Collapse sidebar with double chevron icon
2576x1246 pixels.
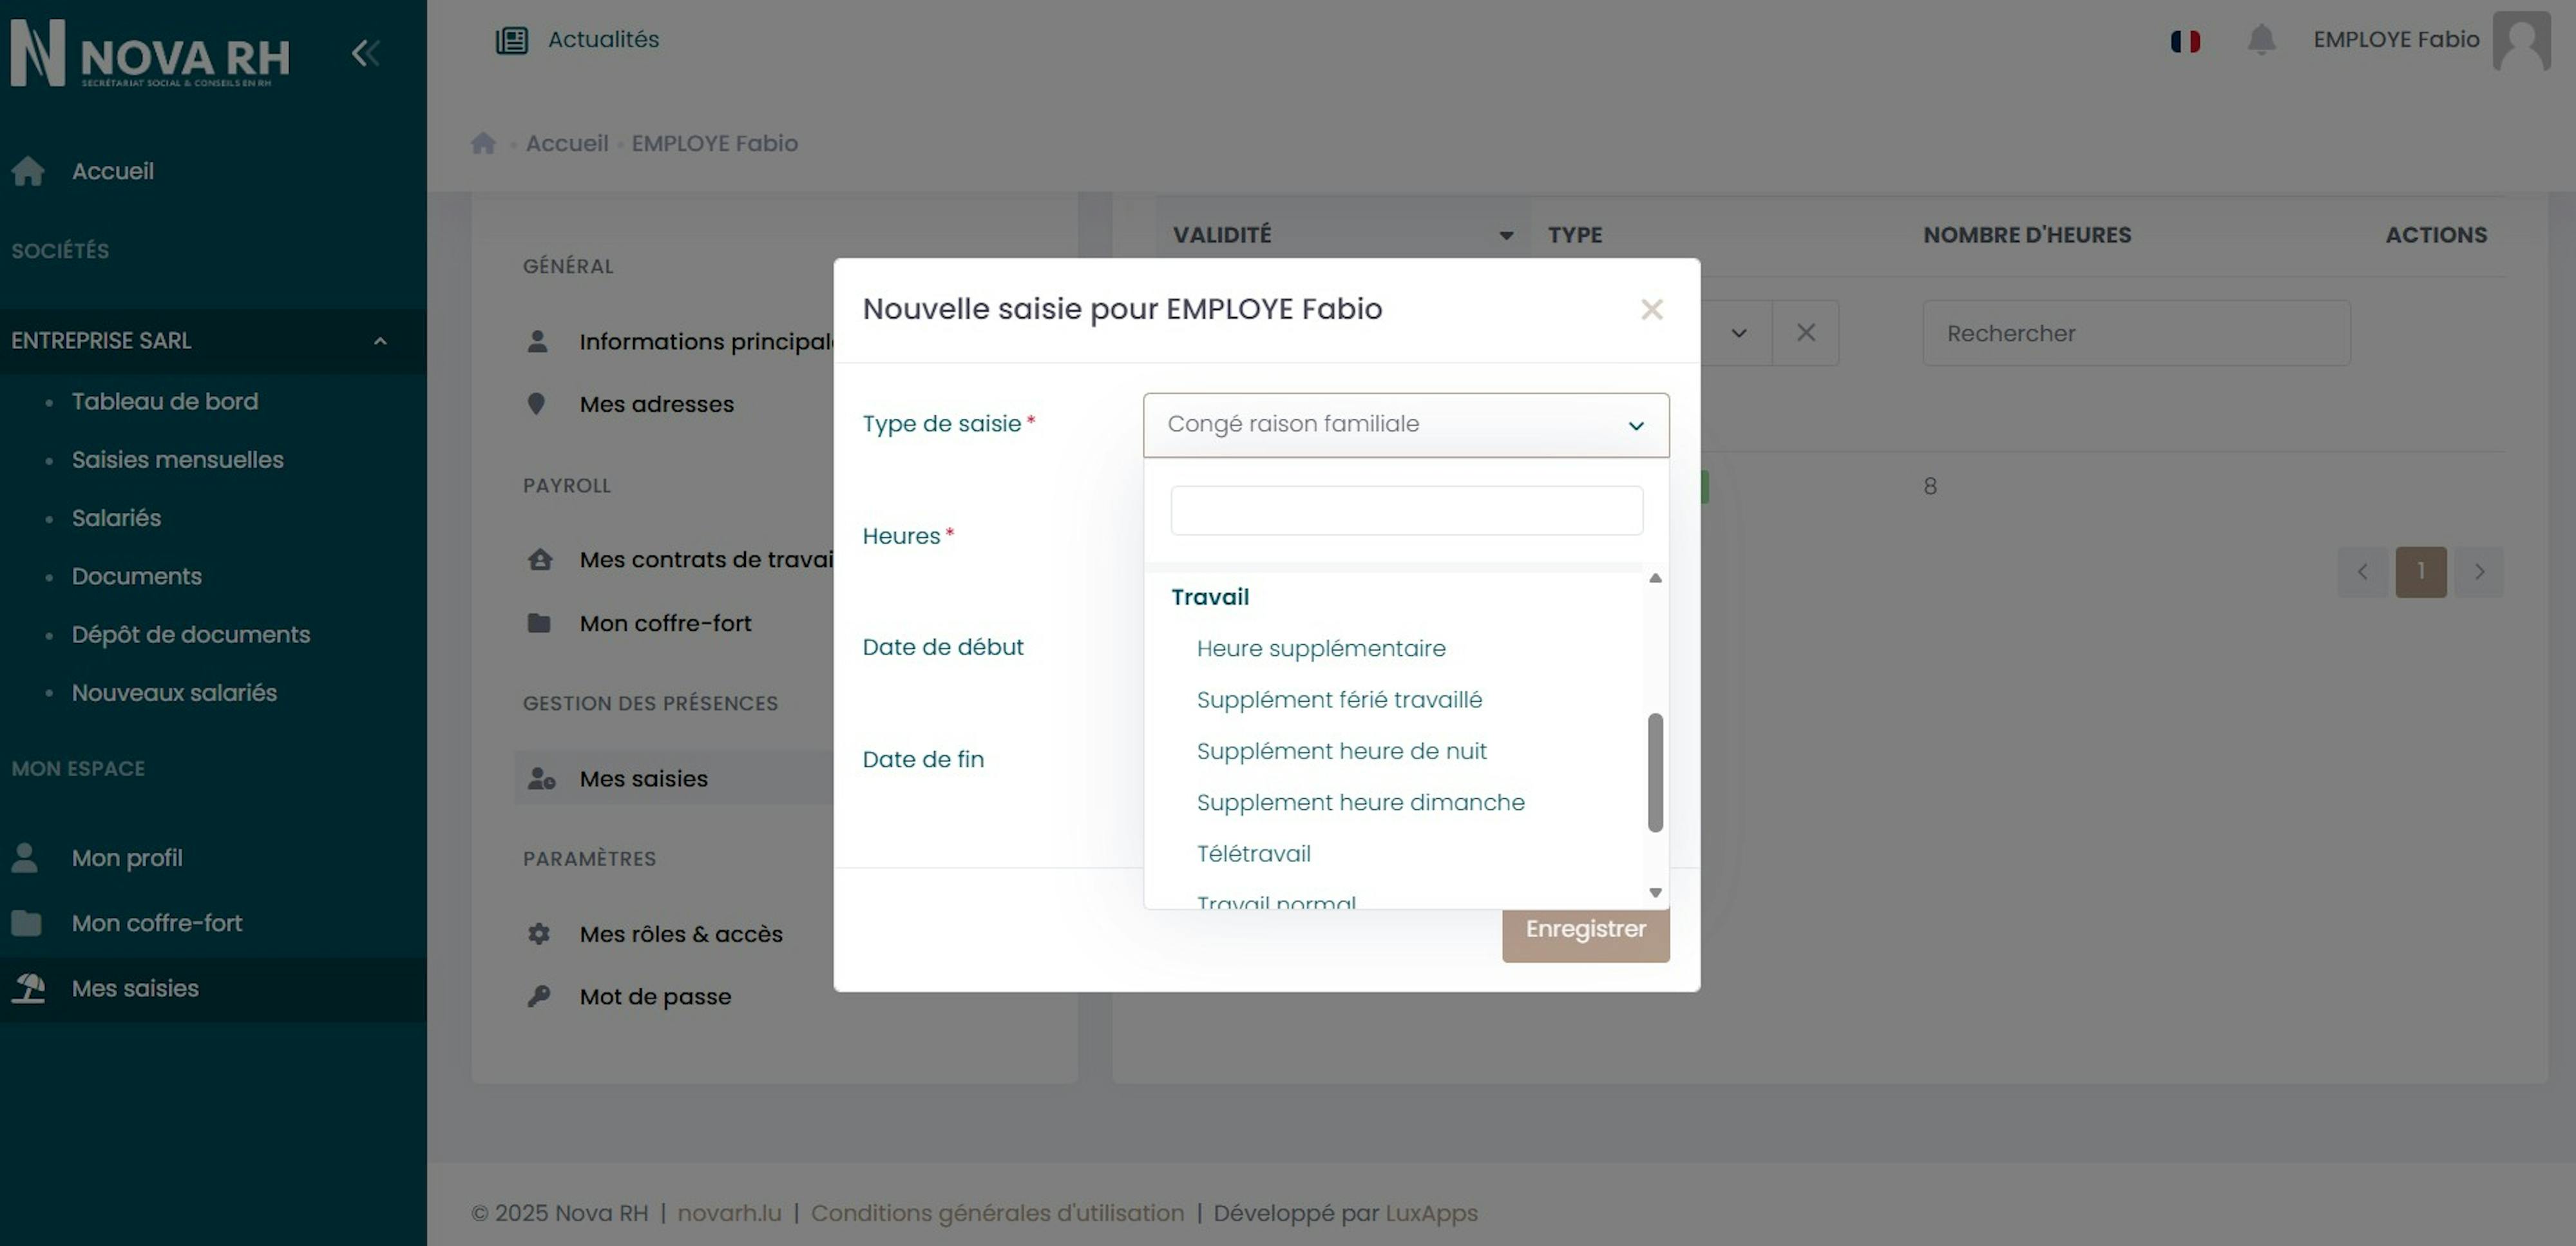coord(365,53)
